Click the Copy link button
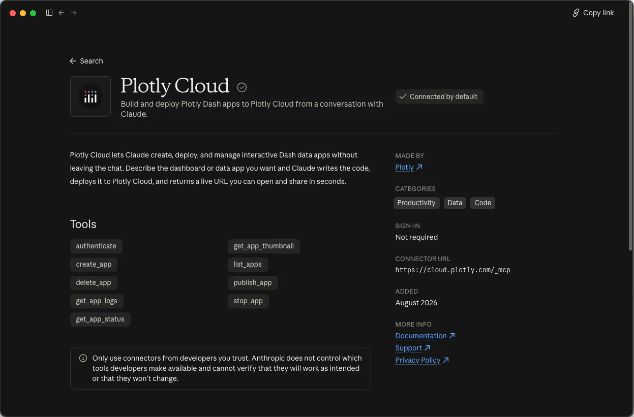This screenshot has width=634, height=417. coord(593,13)
